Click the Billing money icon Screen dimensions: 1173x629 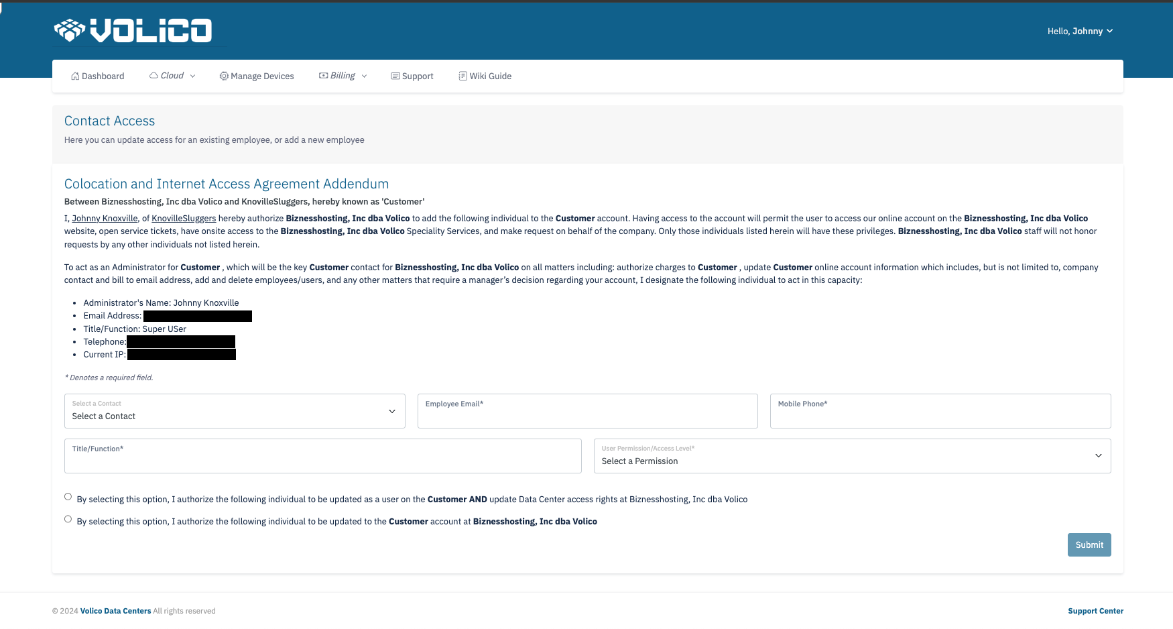[323, 76]
